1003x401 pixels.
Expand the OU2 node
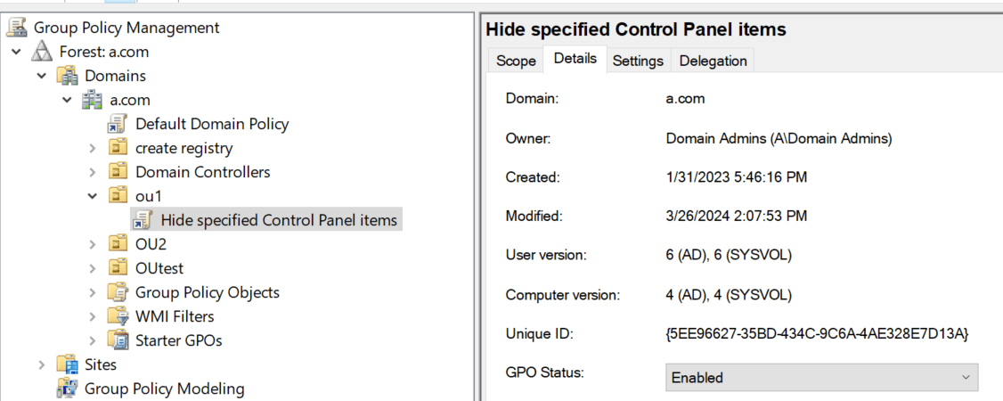[93, 244]
